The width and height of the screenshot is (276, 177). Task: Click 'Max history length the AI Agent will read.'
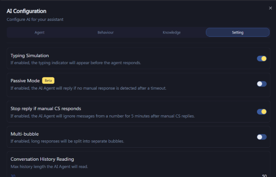(49, 167)
